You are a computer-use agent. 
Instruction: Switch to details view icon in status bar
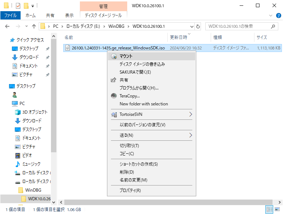pos(269,209)
